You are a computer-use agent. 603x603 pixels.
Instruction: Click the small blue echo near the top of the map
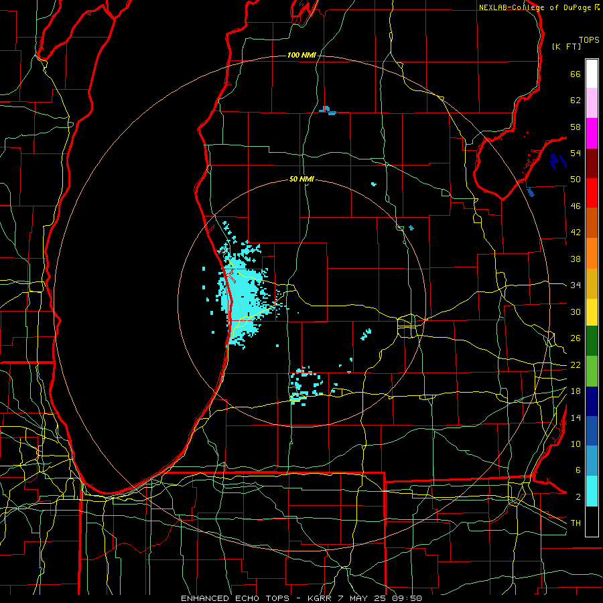point(327,111)
